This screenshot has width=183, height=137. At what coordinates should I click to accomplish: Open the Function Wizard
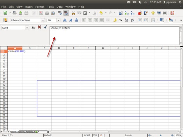(34, 28)
